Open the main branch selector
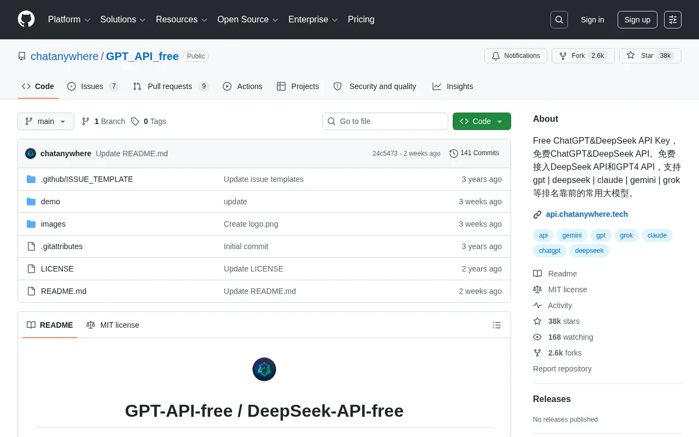Viewport: 699px width, 437px height. [46, 121]
